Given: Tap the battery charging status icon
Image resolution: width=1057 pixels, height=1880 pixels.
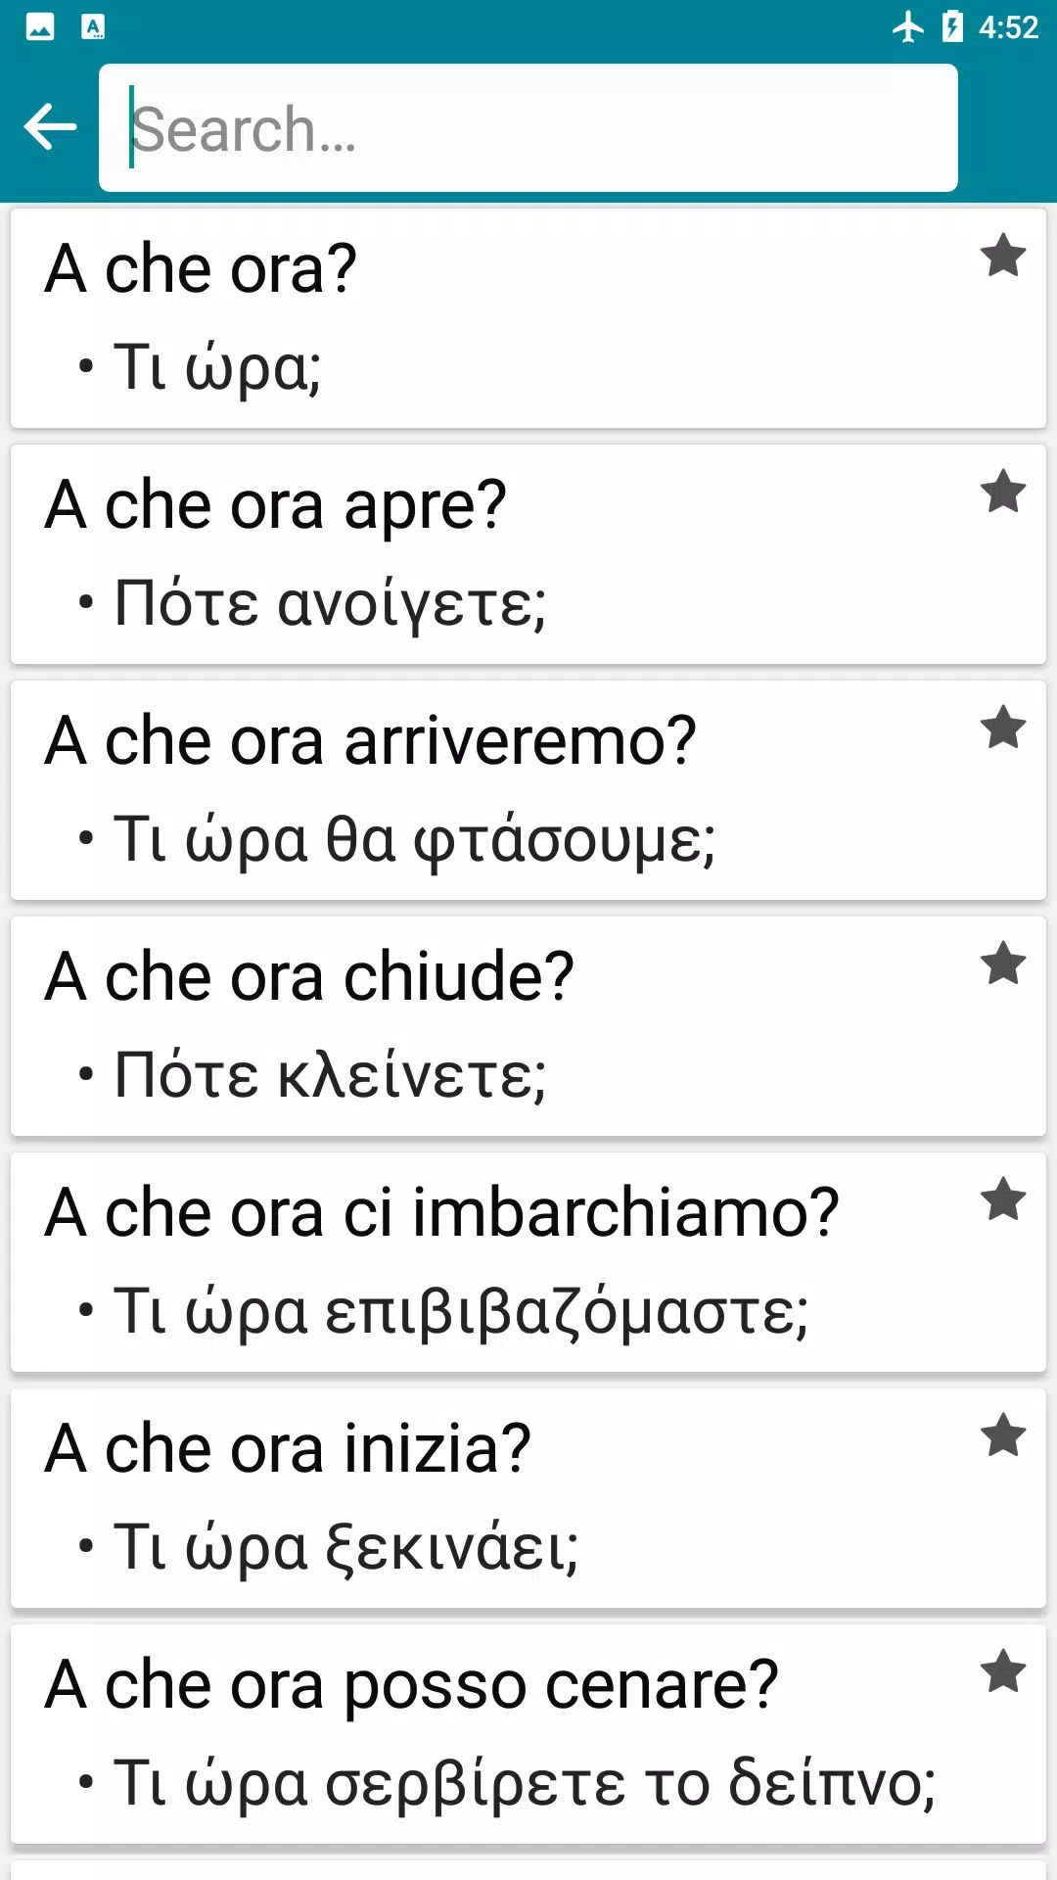Looking at the screenshot, I should coord(952,26).
